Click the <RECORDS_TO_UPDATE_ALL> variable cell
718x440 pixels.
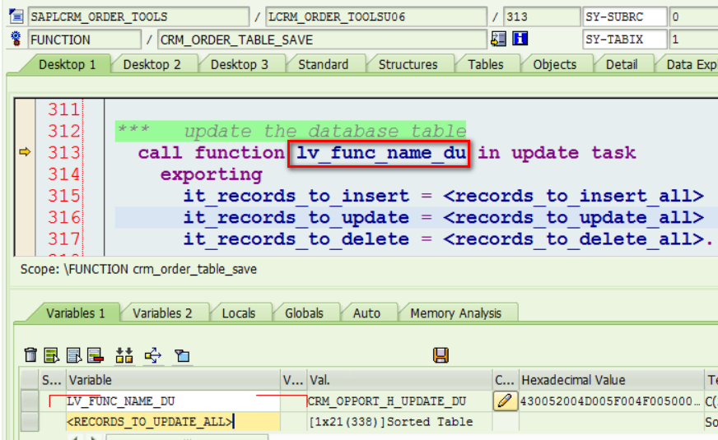coord(173,421)
